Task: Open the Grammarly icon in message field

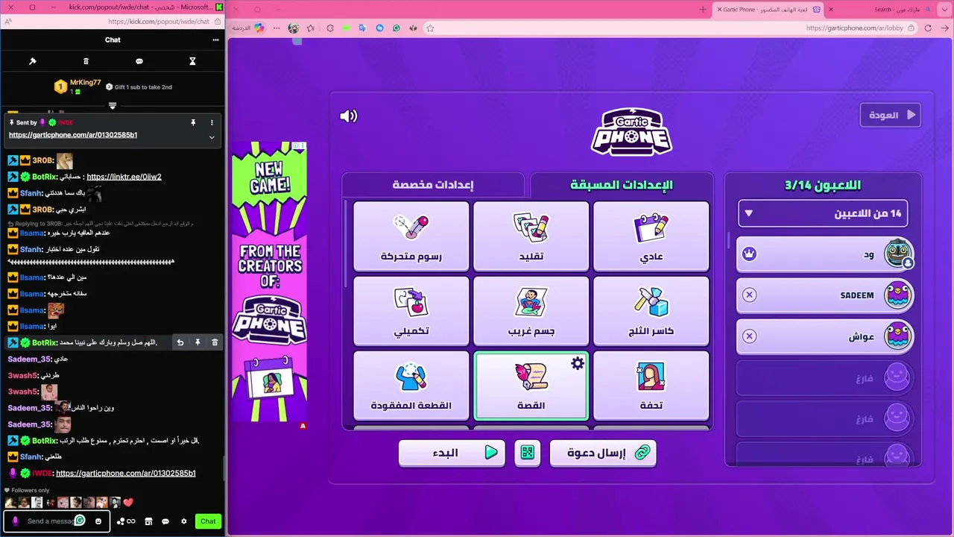Action: (x=80, y=521)
